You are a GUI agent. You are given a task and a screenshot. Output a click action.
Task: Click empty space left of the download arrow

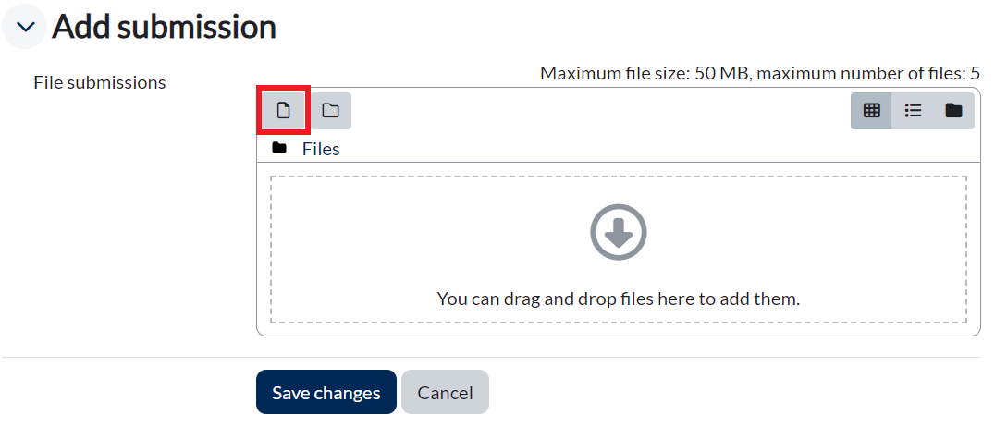coord(416,231)
